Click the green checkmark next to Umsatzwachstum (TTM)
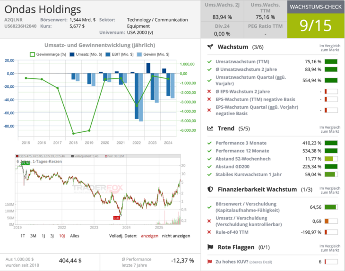Screen dimensions: 345x271 tap(209, 61)
